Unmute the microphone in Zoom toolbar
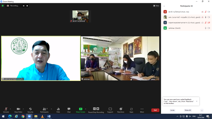Image resolution: width=212 pixels, height=119 pixels. pos(6,110)
